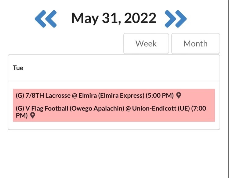
Task: Advance to the next day using right double-chevron
Action: click(176, 18)
